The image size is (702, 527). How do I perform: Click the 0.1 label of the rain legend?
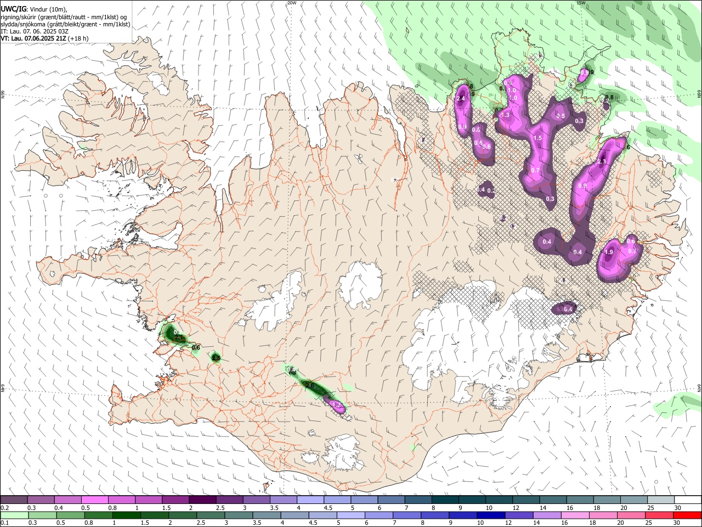point(4,523)
